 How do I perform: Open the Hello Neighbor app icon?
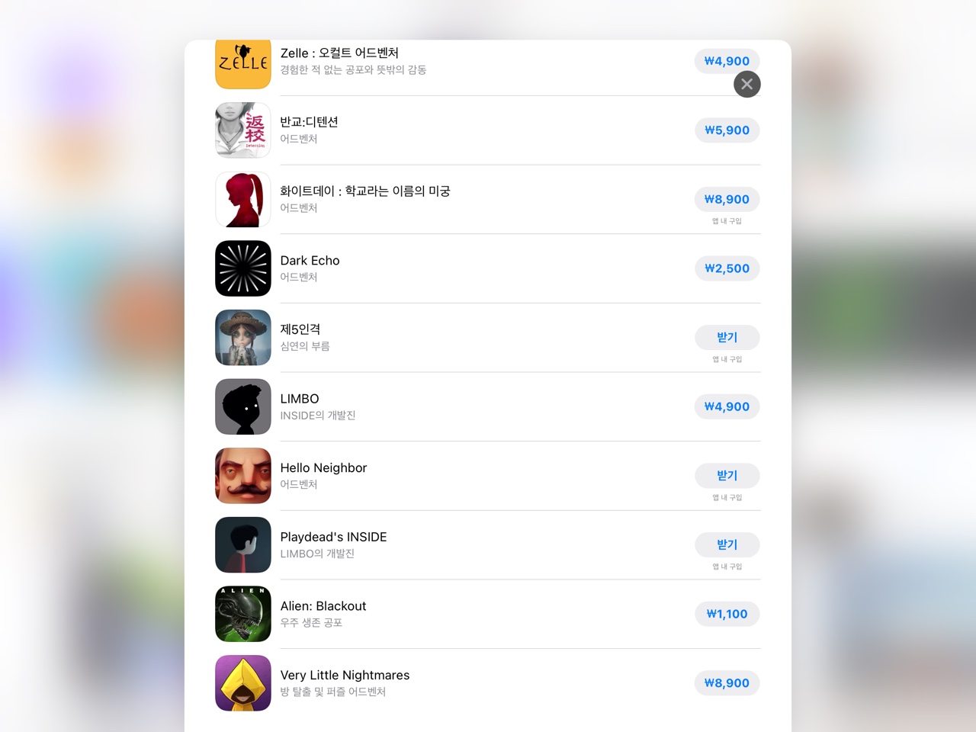pos(243,476)
